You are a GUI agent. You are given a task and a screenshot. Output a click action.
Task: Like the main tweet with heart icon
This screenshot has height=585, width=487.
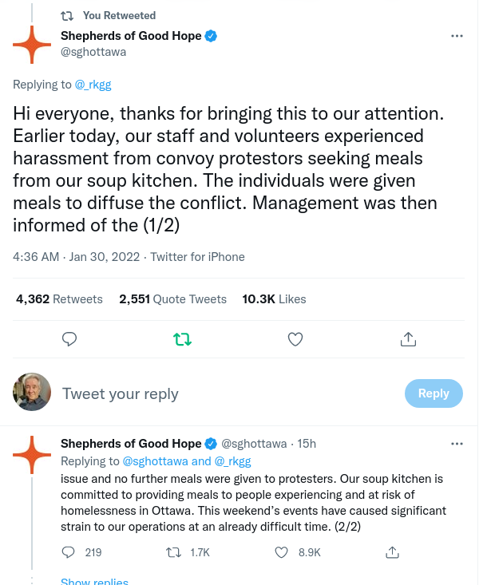[295, 339]
